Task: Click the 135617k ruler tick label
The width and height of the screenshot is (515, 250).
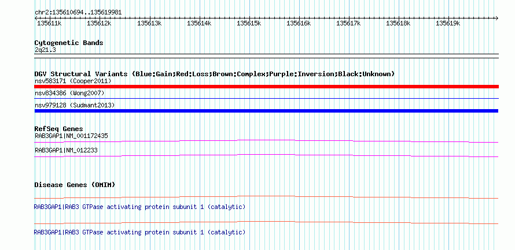Action: (348, 23)
